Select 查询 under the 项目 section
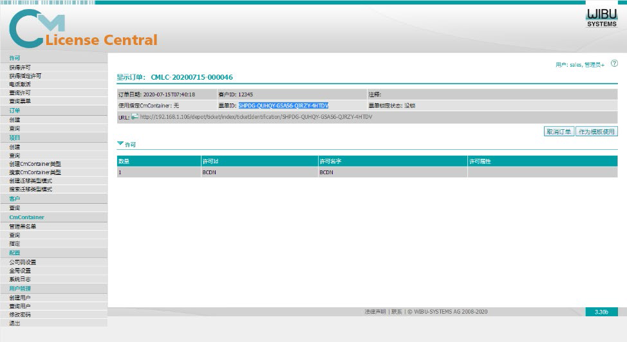 click(15, 156)
